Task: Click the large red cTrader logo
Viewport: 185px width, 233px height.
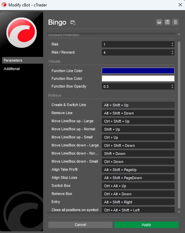Action: click(x=22, y=33)
